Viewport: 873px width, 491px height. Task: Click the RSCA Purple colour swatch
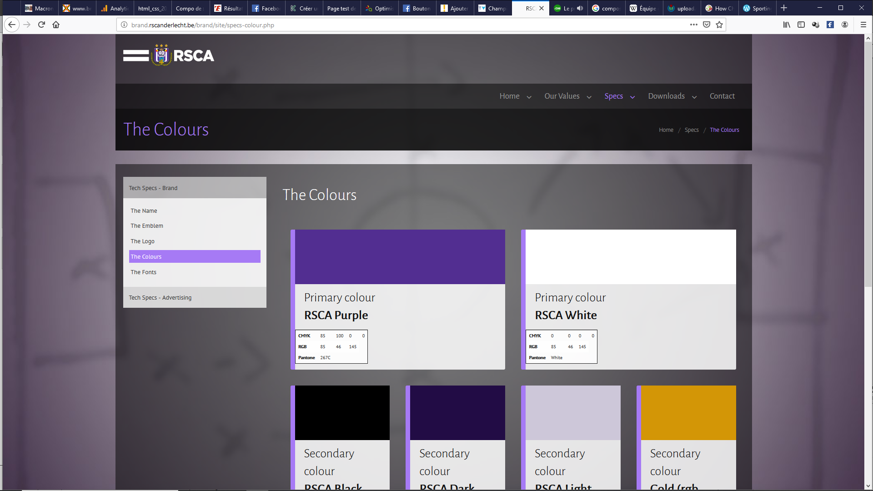(x=400, y=257)
